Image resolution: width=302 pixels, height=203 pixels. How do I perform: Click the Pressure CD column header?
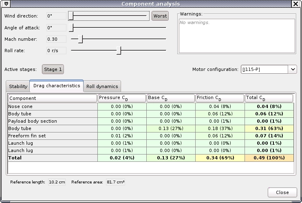tap(122, 98)
